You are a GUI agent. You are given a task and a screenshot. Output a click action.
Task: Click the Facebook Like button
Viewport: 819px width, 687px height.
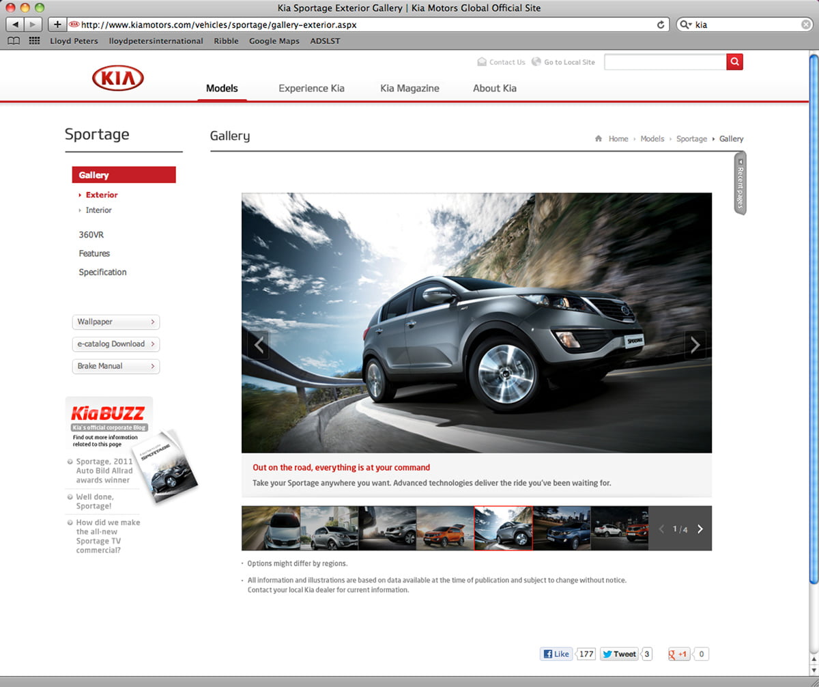click(x=556, y=654)
